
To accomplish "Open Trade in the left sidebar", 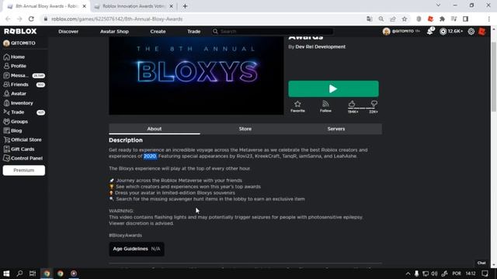I will point(24,112).
